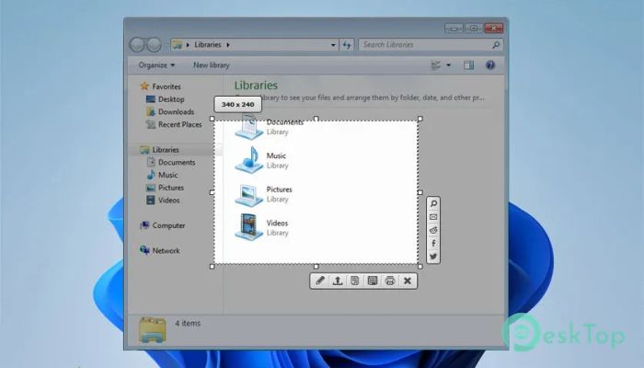
Task: Click the Libraries folder icon in details pane
Action: (x=153, y=329)
